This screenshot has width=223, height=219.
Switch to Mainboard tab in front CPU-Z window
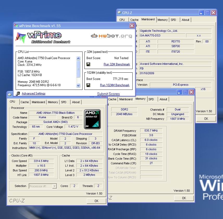38,102
